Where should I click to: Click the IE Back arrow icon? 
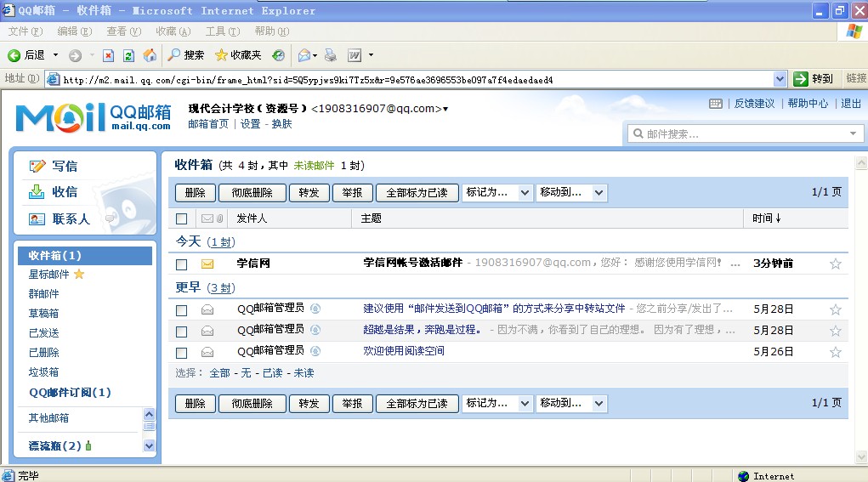tap(14, 55)
